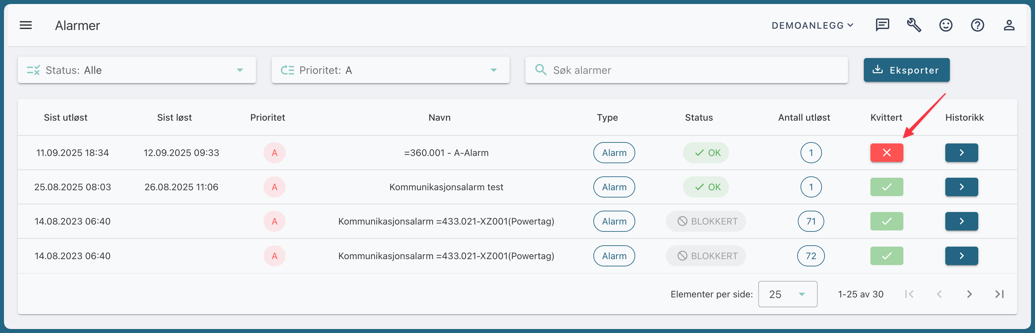Expand the DEMOANLEGG site selector
Screen dimensions: 1035x333
[x=812, y=25]
